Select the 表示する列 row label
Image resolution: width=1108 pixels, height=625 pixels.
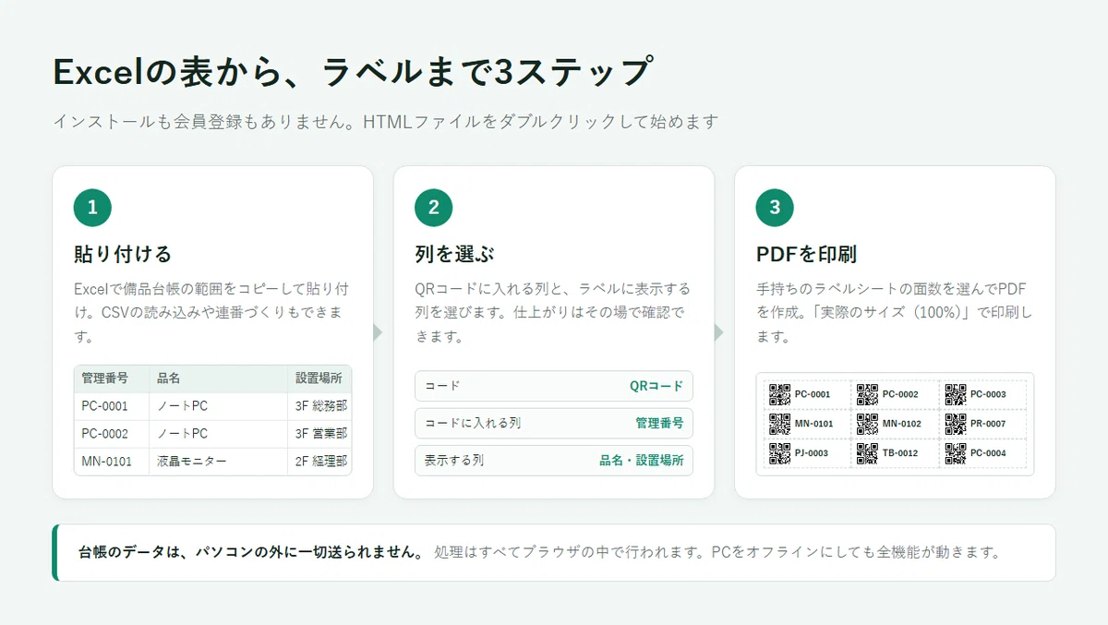[x=453, y=460]
